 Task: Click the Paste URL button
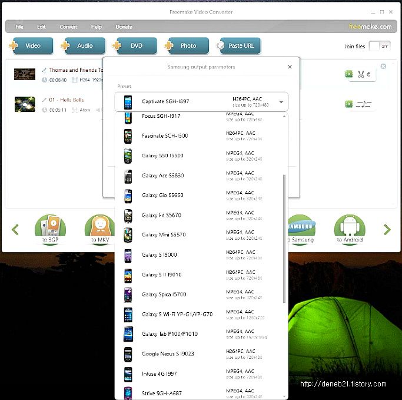[x=238, y=46]
